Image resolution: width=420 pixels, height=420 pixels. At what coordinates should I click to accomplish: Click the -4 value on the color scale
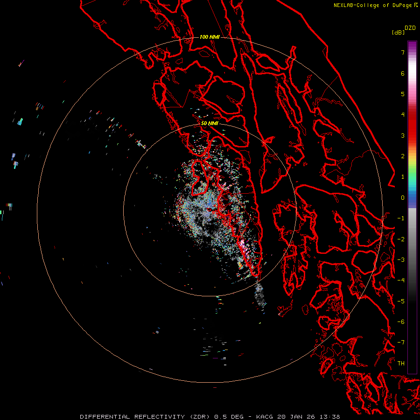coord(401,280)
